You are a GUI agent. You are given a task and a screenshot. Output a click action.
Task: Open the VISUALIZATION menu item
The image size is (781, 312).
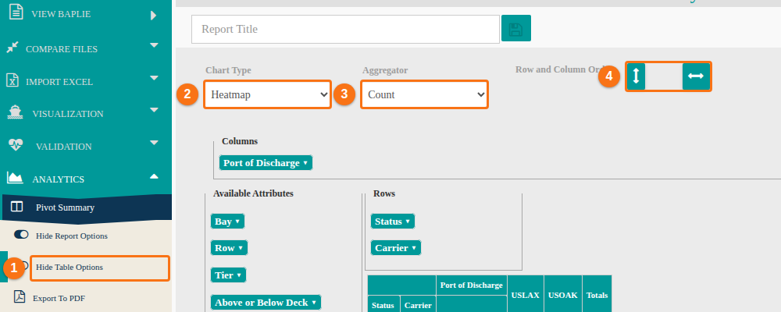[68, 114]
